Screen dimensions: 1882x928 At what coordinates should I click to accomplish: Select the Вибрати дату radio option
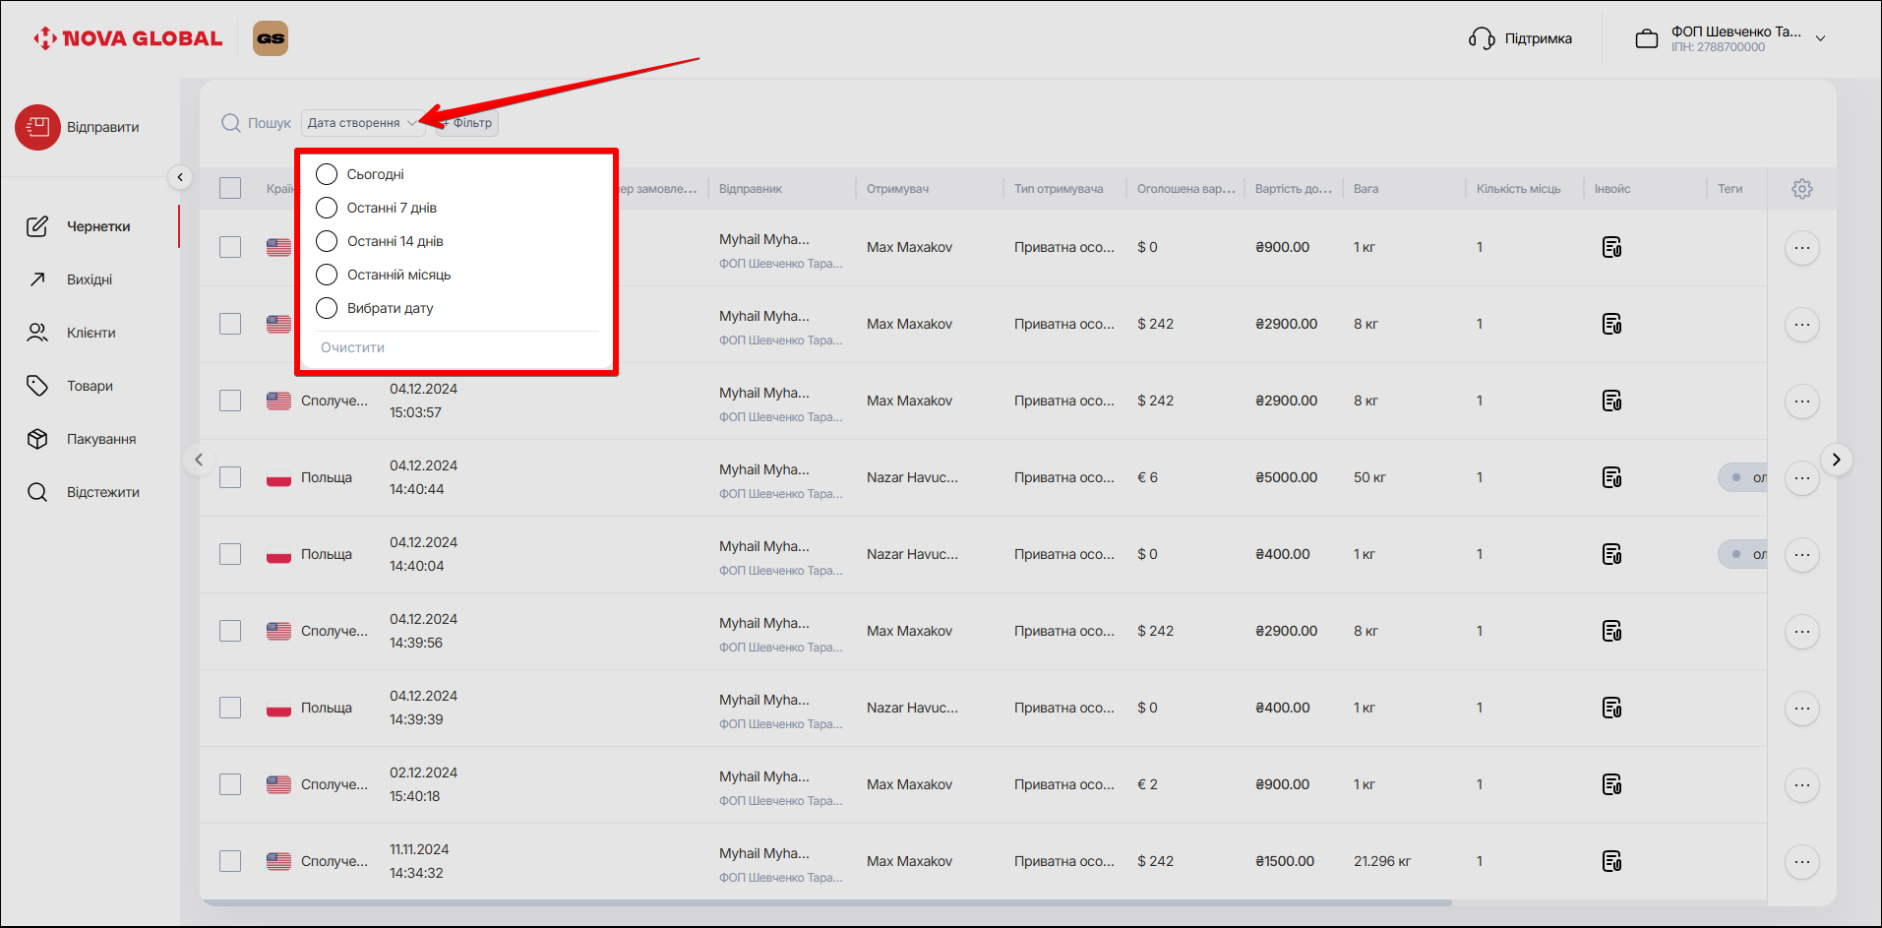pos(327,308)
